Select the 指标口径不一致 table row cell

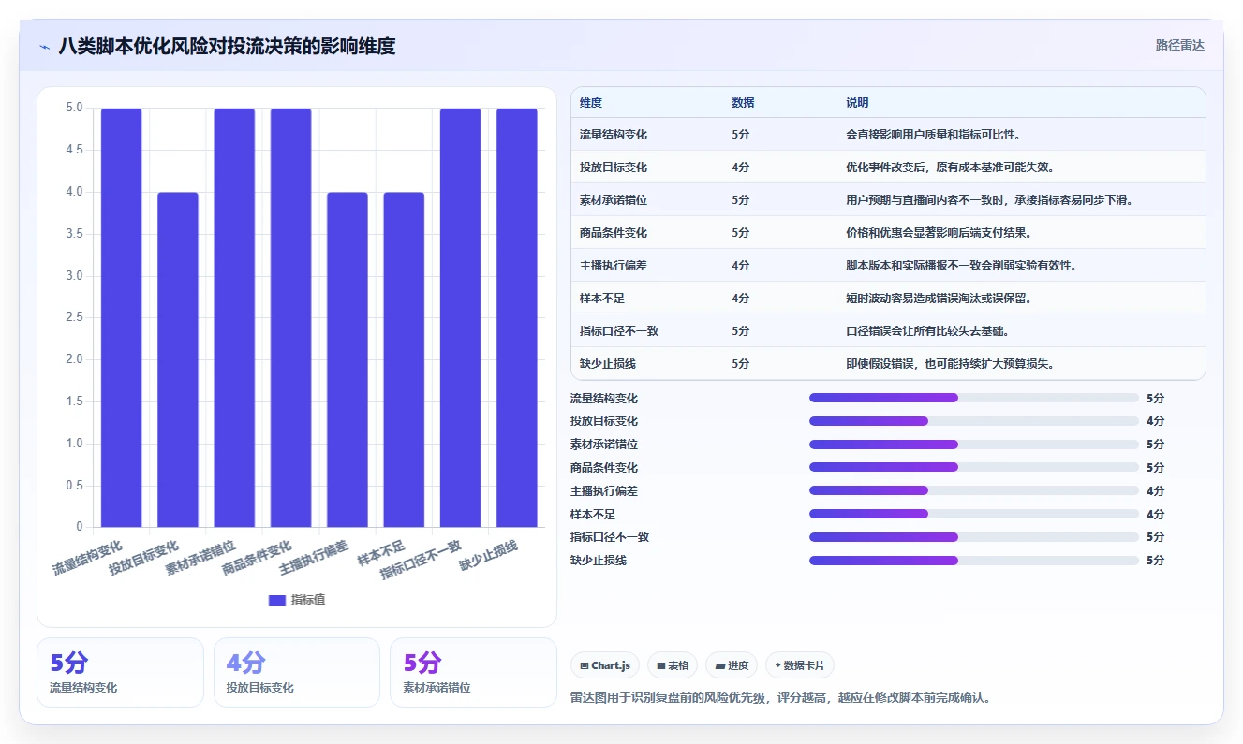coord(619,331)
